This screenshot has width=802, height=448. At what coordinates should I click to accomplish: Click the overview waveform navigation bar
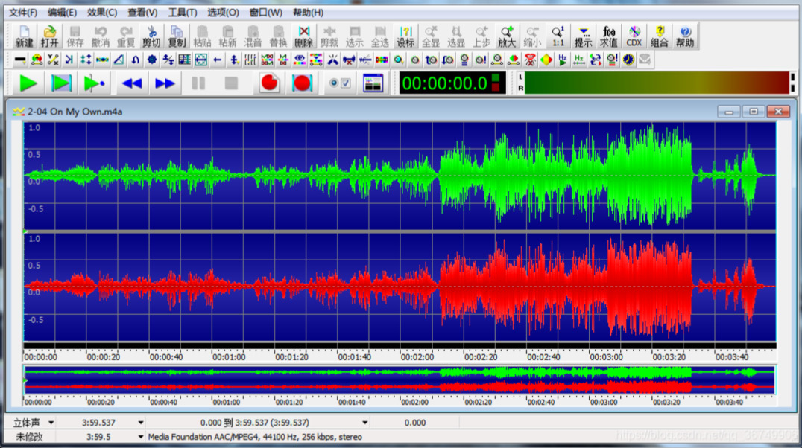400,380
